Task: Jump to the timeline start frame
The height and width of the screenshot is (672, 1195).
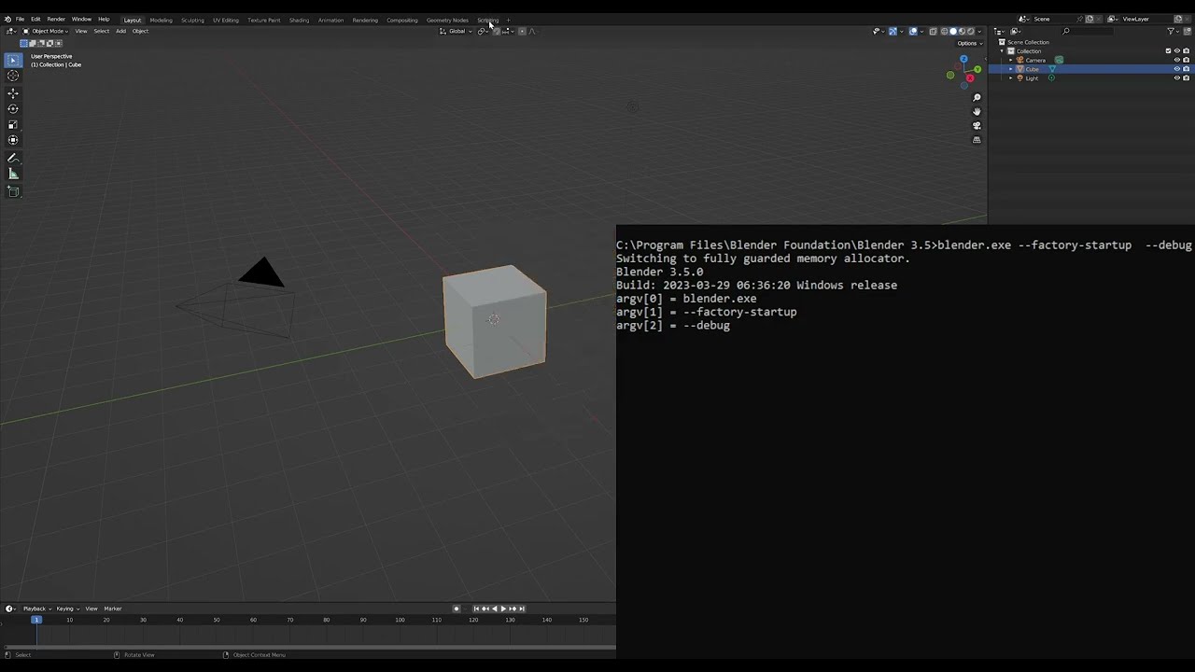Action: pos(476,609)
